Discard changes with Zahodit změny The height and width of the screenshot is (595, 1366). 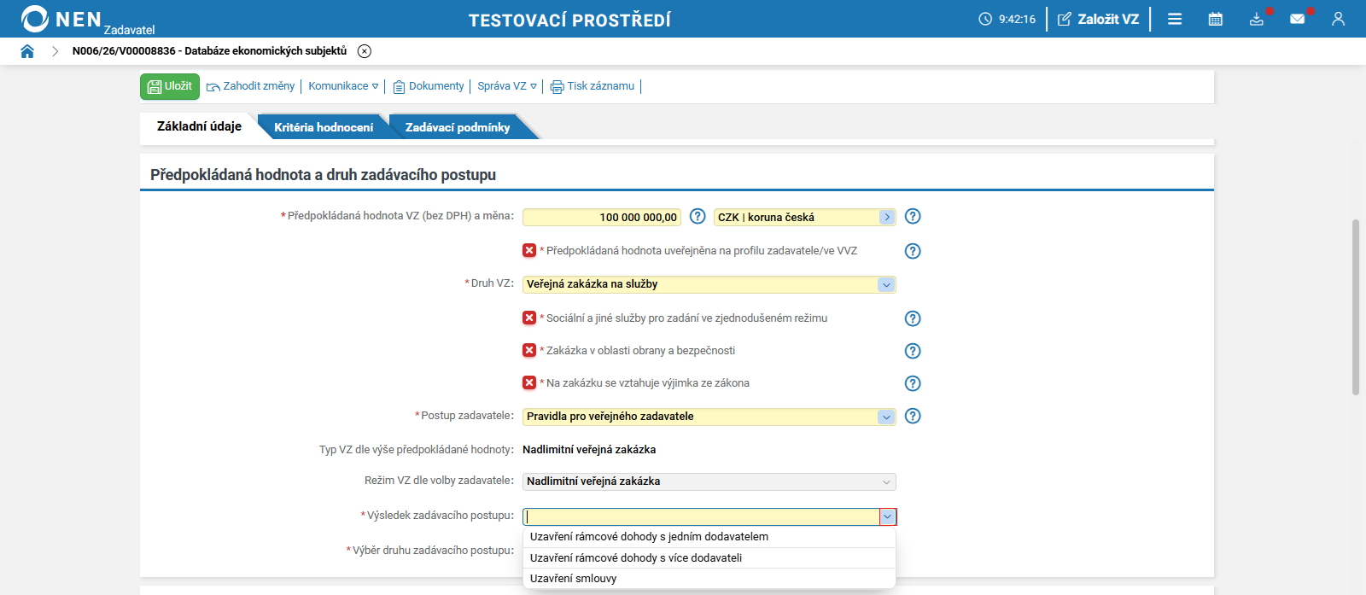click(251, 86)
